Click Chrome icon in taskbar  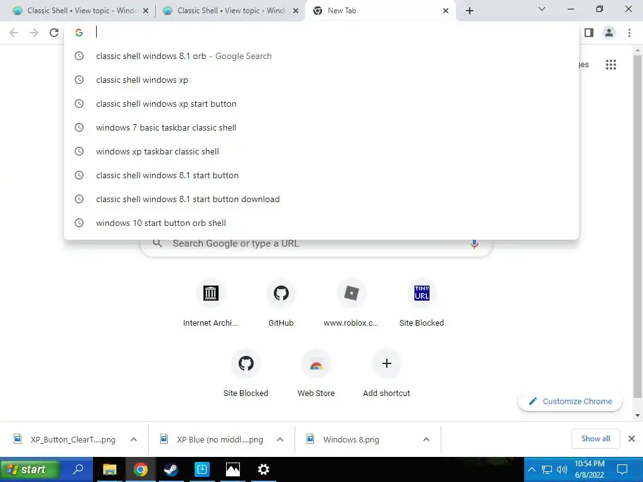click(x=140, y=469)
